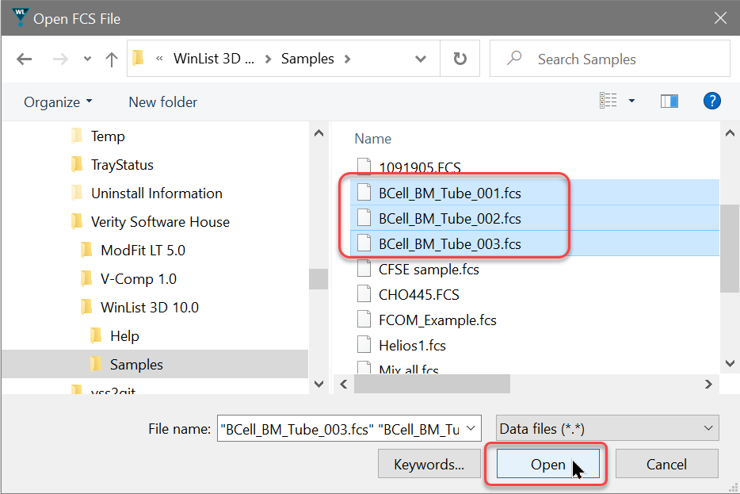Open the Keywords dialog
740x494 pixels.
(x=429, y=463)
